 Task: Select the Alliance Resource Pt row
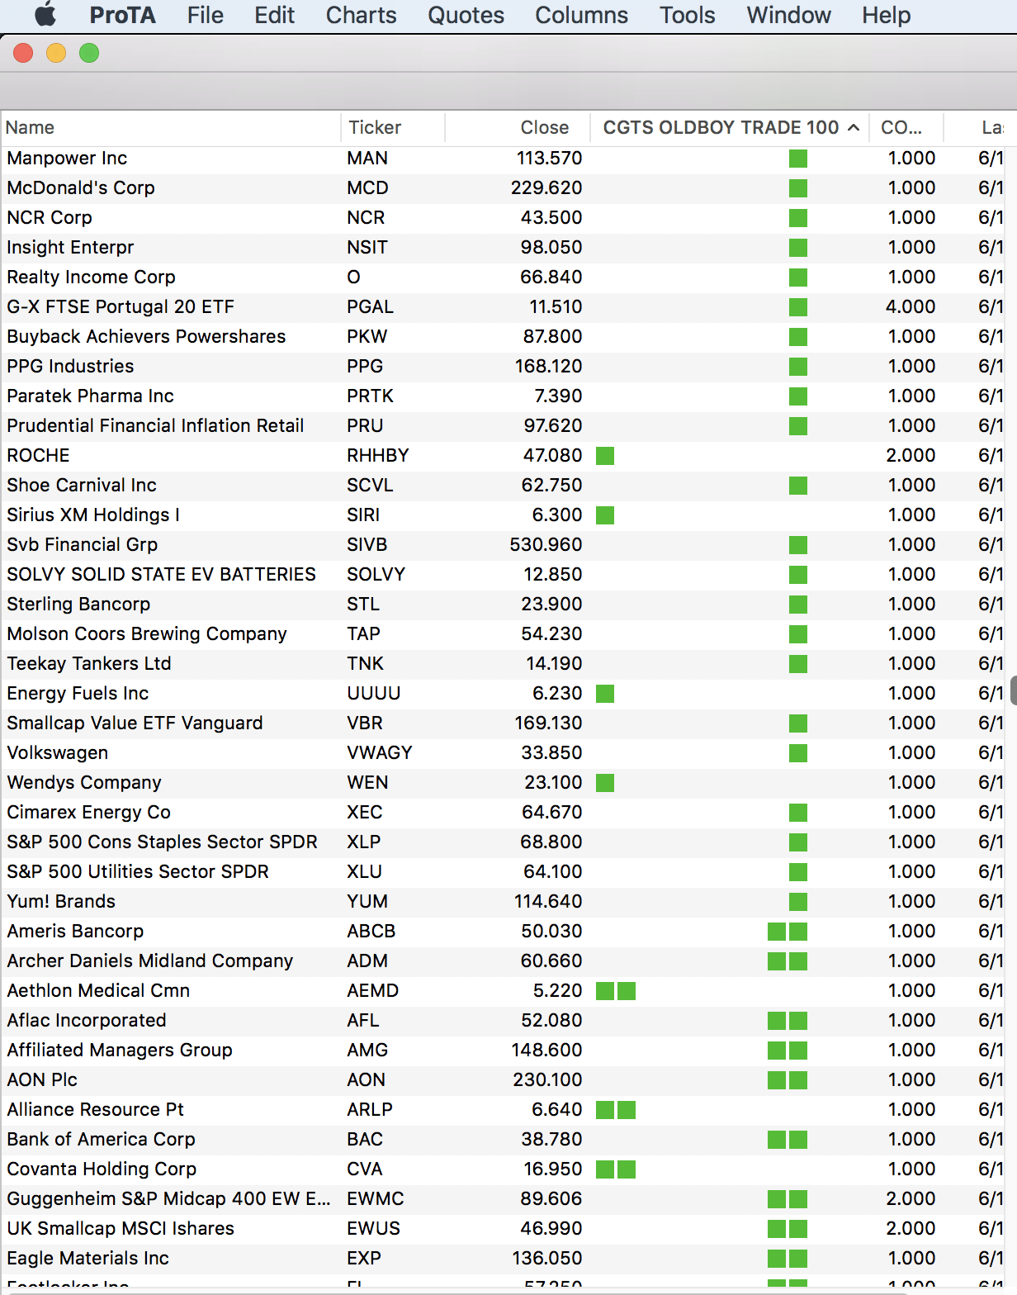pos(503,1110)
